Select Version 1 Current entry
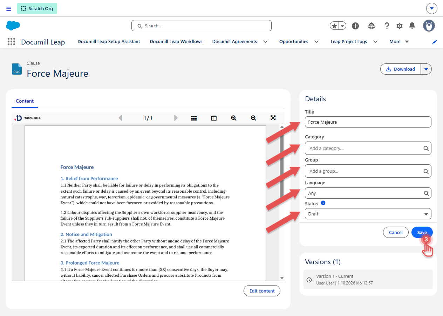The height and width of the screenshot is (316, 443). (368, 279)
